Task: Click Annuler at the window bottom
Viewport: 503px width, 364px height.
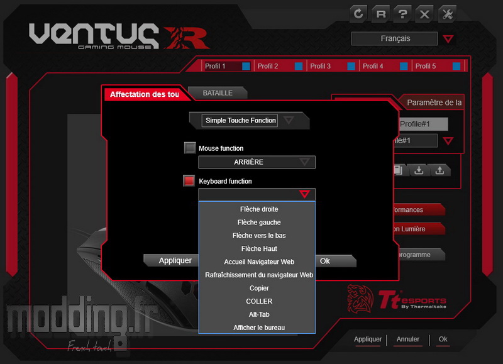Action: click(x=407, y=339)
